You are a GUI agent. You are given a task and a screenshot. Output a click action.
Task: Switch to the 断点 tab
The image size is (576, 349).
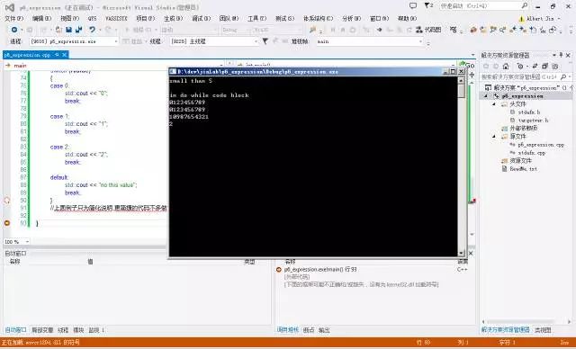point(309,330)
